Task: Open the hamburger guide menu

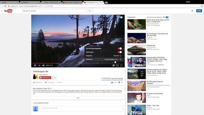Action: pos(2,11)
